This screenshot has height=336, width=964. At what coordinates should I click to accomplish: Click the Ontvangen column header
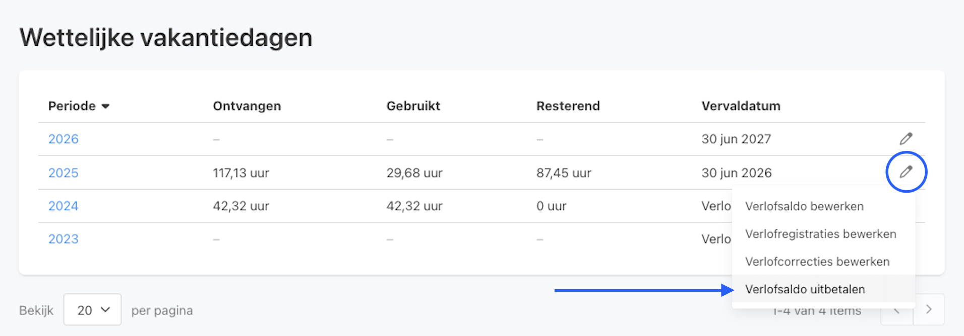247,106
